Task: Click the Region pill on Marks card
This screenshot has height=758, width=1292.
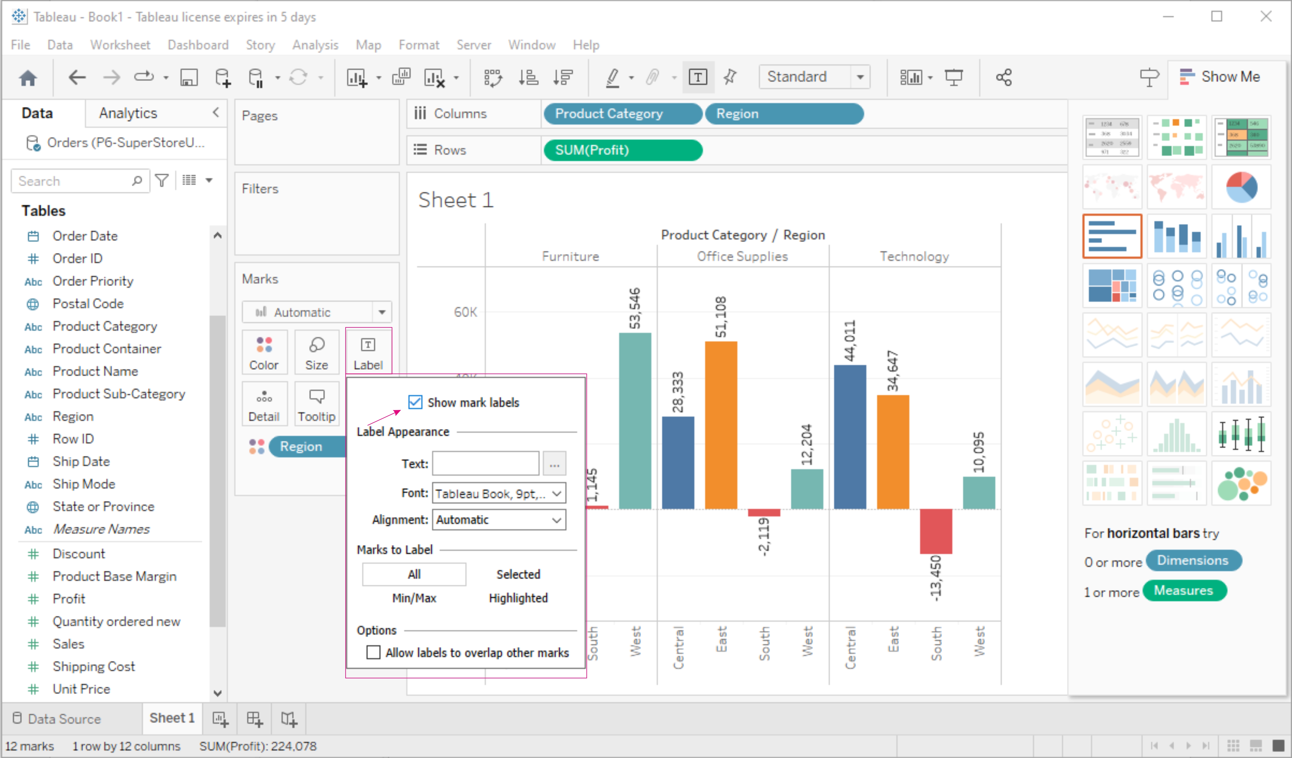Action: (x=308, y=446)
